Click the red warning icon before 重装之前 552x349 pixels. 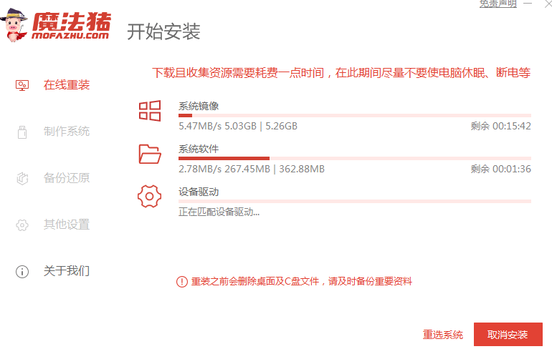click(x=181, y=282)
